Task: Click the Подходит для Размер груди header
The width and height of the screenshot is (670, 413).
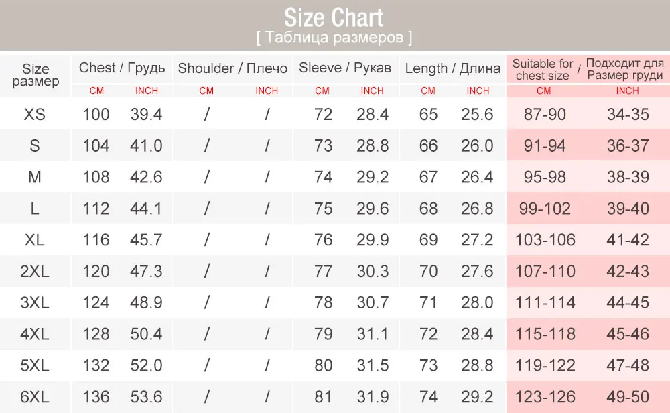Action: (624, 69)
